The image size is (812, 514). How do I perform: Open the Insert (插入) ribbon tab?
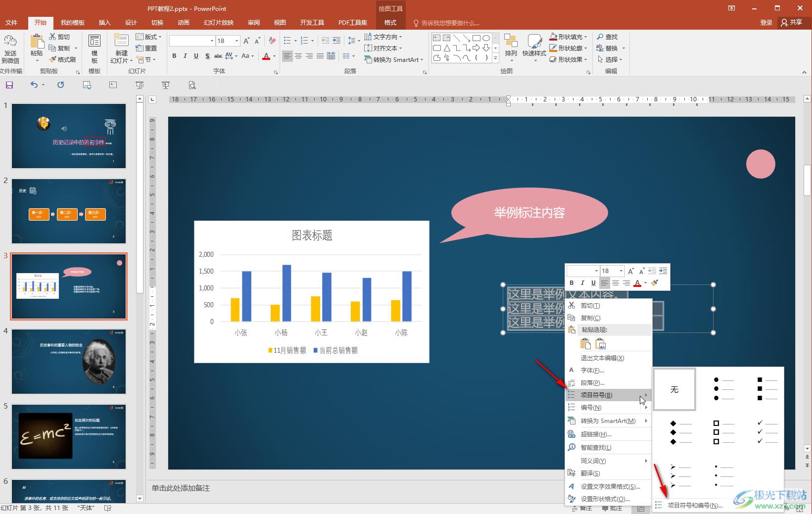tap(104, 22)
